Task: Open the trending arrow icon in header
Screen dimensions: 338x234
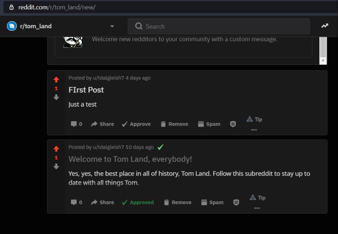Action: coord(325,26)
